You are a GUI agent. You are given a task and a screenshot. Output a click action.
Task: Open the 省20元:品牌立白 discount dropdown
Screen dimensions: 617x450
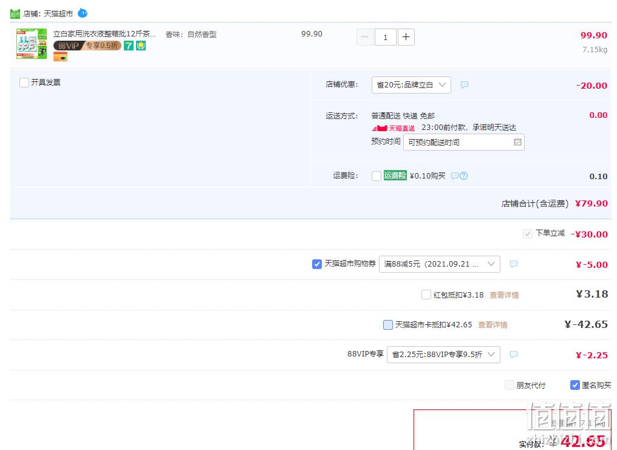[x=411, y=85]
